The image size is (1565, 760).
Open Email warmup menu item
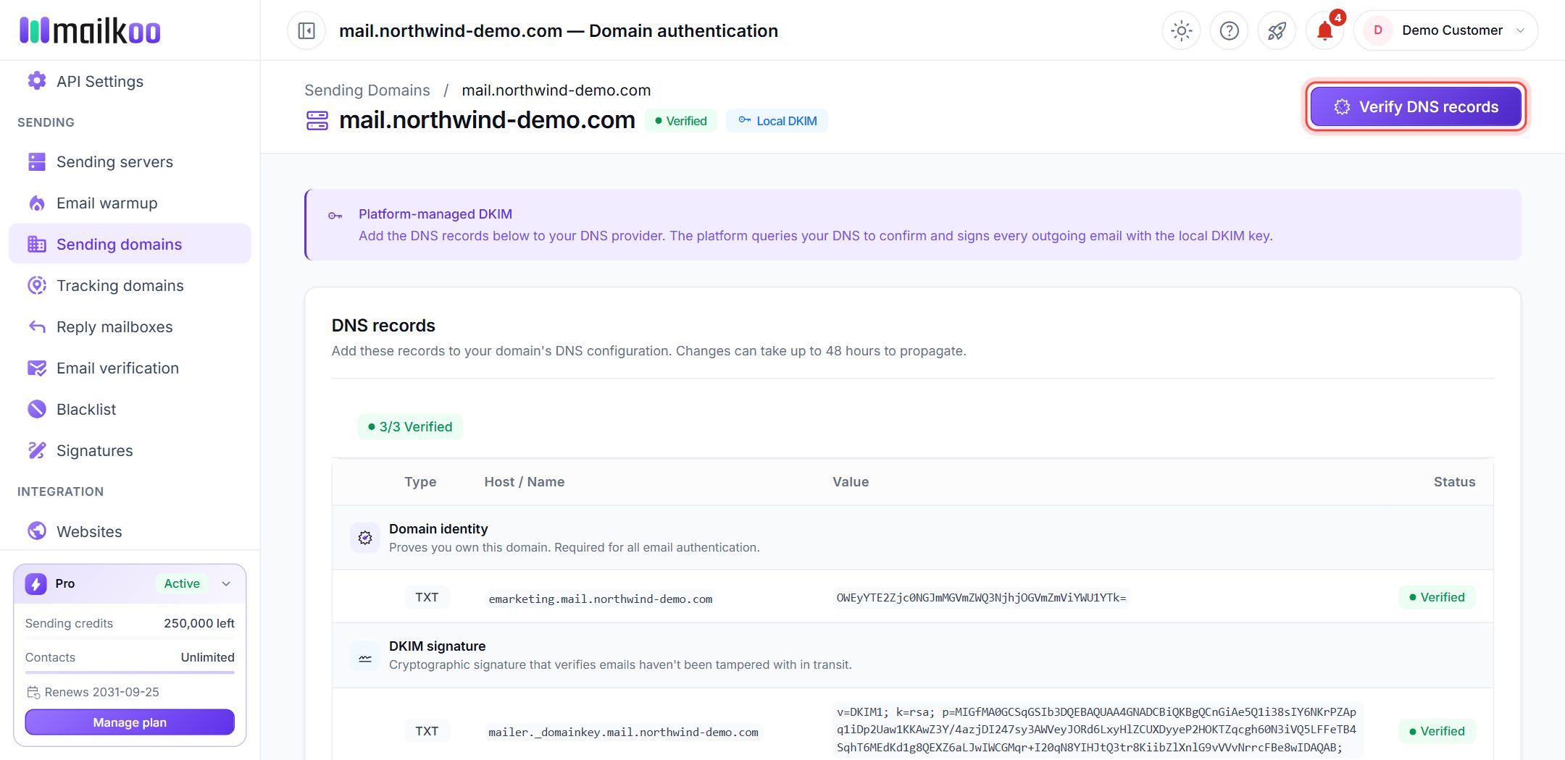(130, 203)
